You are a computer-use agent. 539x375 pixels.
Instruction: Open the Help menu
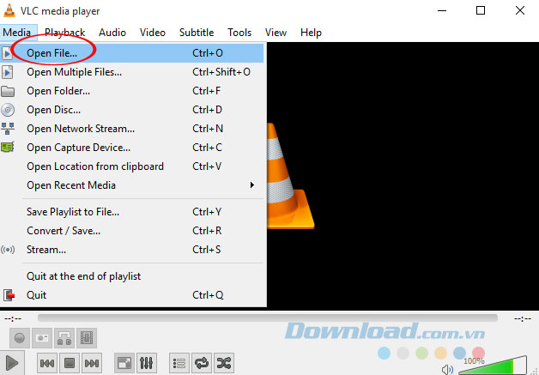[311, 33]
